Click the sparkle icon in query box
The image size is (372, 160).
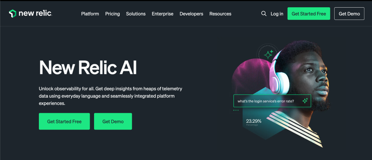pos(305,101)
